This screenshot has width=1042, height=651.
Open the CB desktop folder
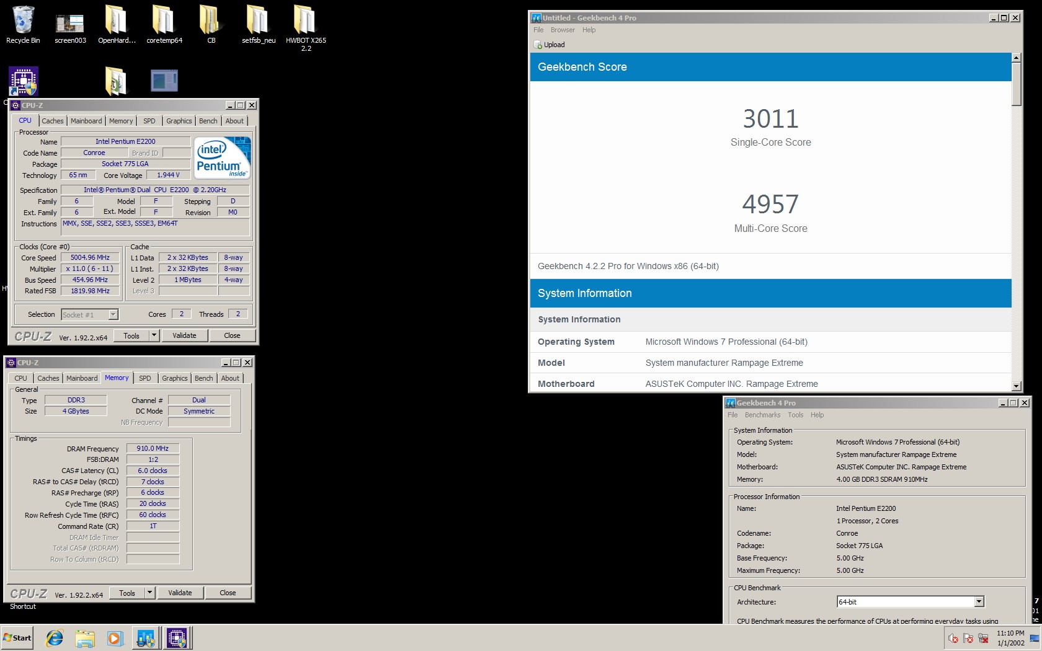[x=211, y=25]
